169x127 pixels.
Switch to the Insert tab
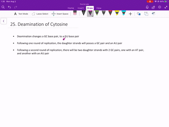[81, 8]
